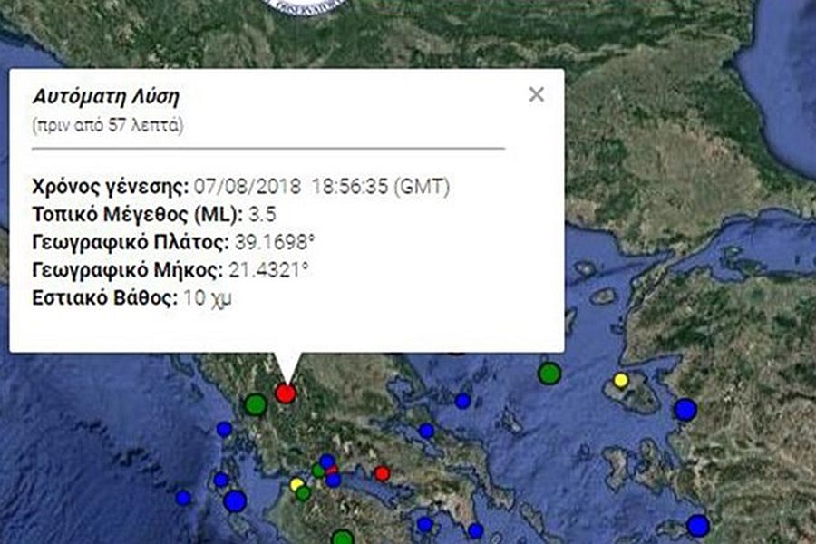
Task: Click the Εστιακό Βάθος label
Action: point(104,298)
